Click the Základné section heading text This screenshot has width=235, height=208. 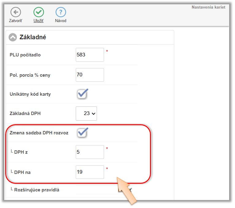click(x=33, y=37)
